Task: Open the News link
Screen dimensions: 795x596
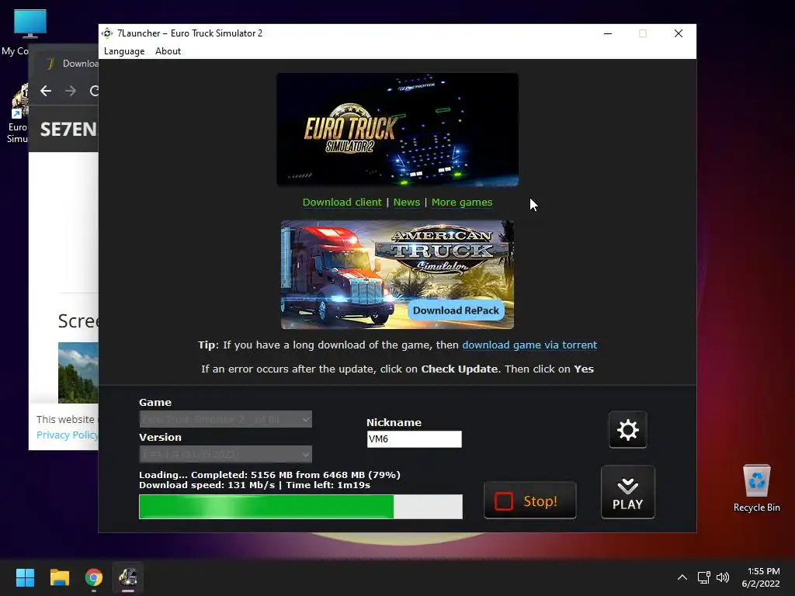Action: (x=407, y=203)
